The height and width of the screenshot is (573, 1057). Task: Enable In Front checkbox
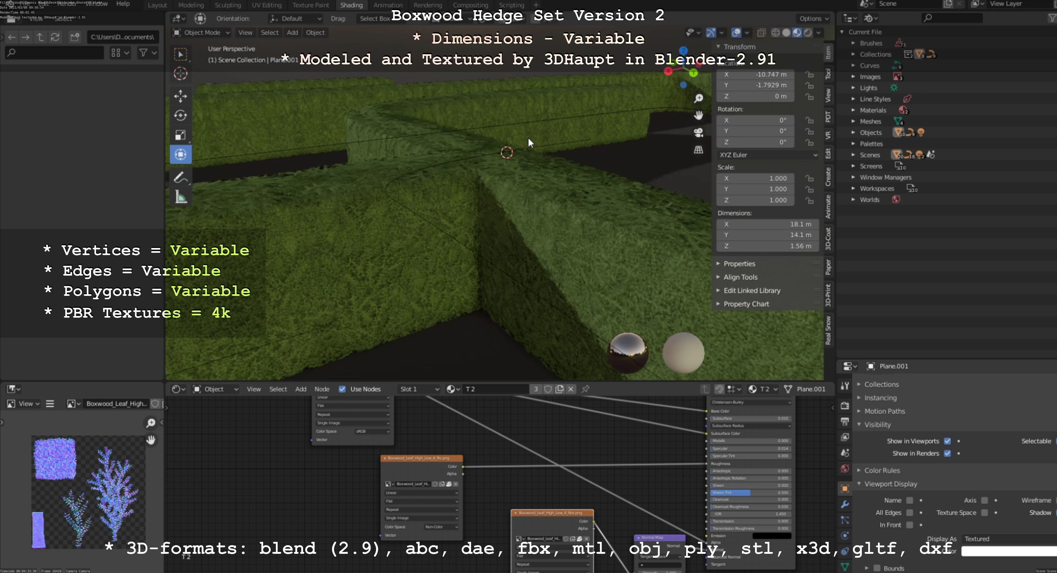(910, 525)
